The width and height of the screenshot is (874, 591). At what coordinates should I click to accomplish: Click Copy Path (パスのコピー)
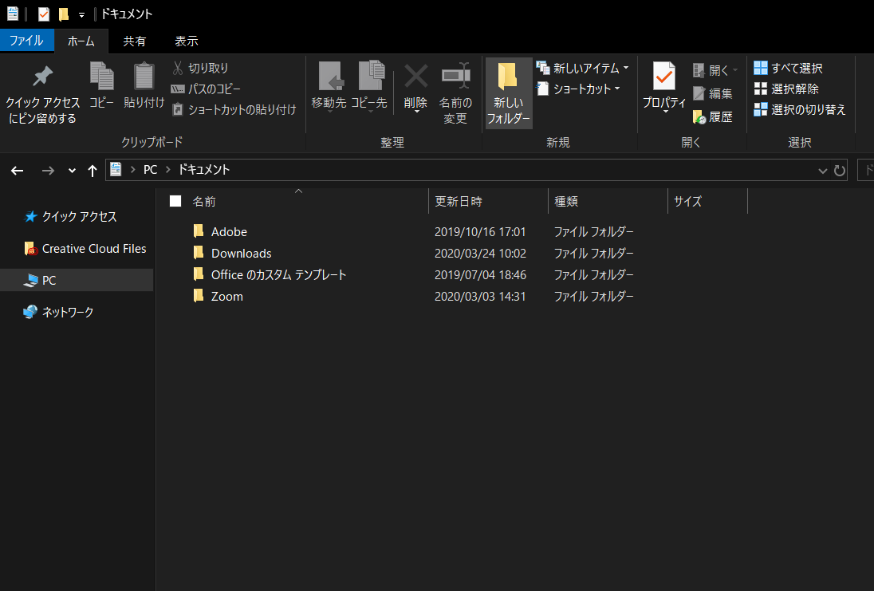(206, 89)
